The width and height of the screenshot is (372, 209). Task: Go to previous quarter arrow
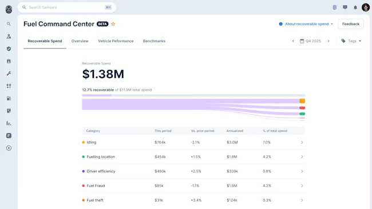pyautogui.click(x=293, y=41)
